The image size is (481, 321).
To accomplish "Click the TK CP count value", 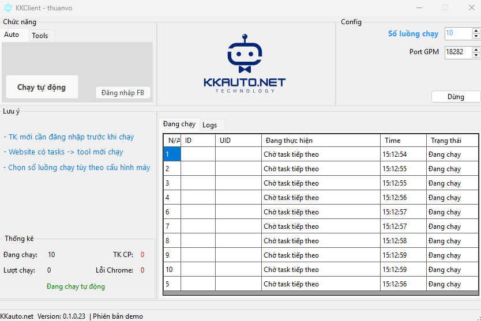I will (142, 255).
